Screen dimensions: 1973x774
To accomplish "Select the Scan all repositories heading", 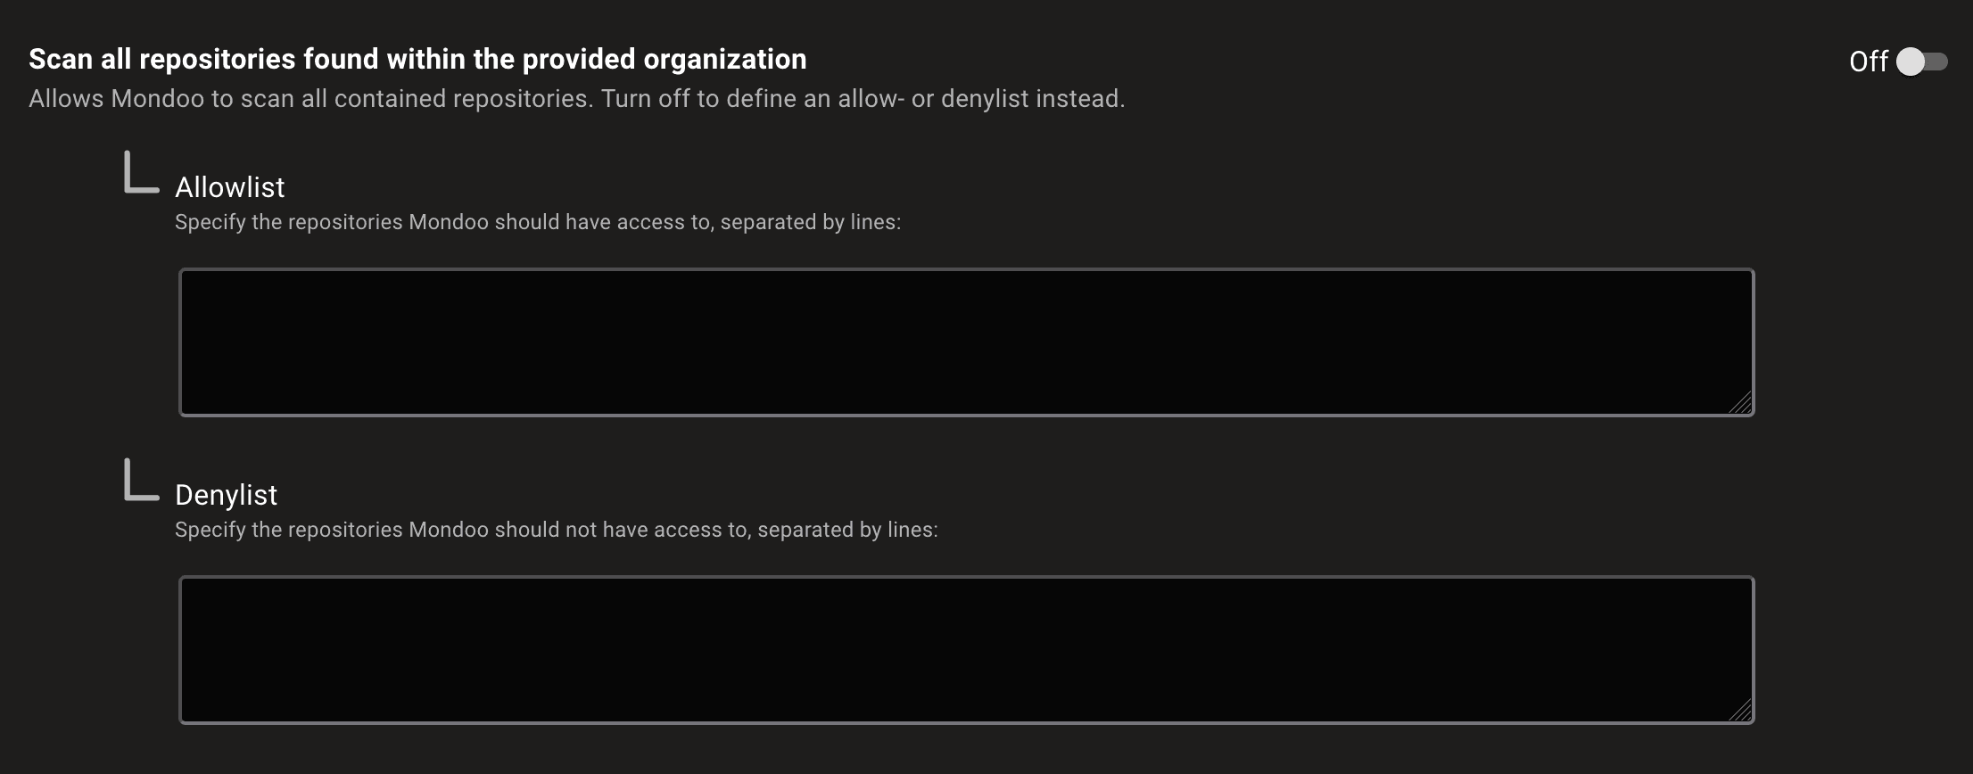I will [x=417, y=58].
